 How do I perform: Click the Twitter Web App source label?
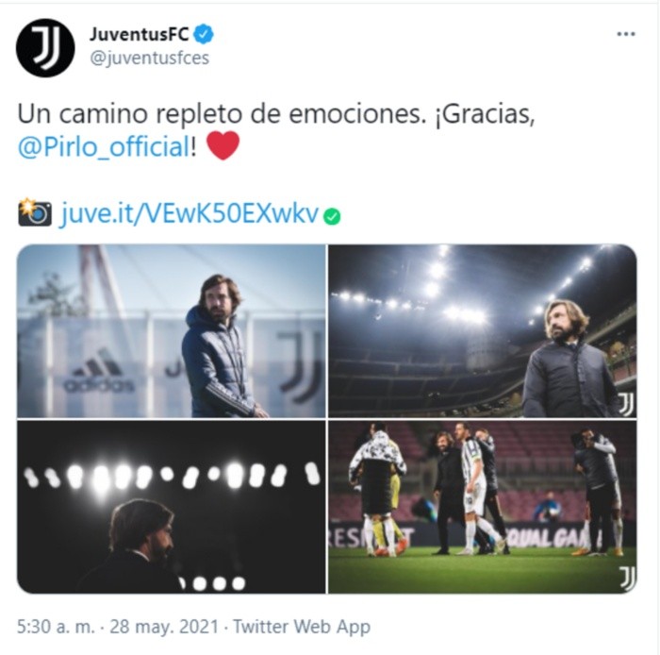(x=302, y=627)
